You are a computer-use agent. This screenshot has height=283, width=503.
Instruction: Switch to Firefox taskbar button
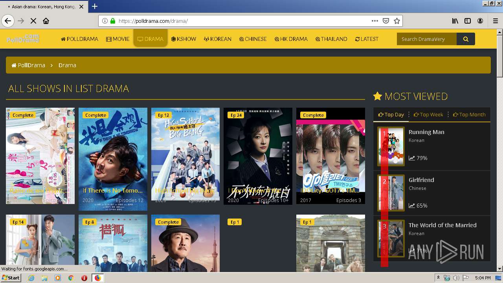tap(97, 278)
